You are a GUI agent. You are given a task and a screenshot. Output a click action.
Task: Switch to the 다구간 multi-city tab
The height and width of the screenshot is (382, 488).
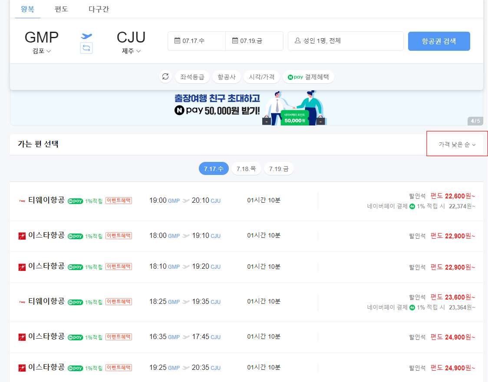pyautogui.click(x=99, y=9)
